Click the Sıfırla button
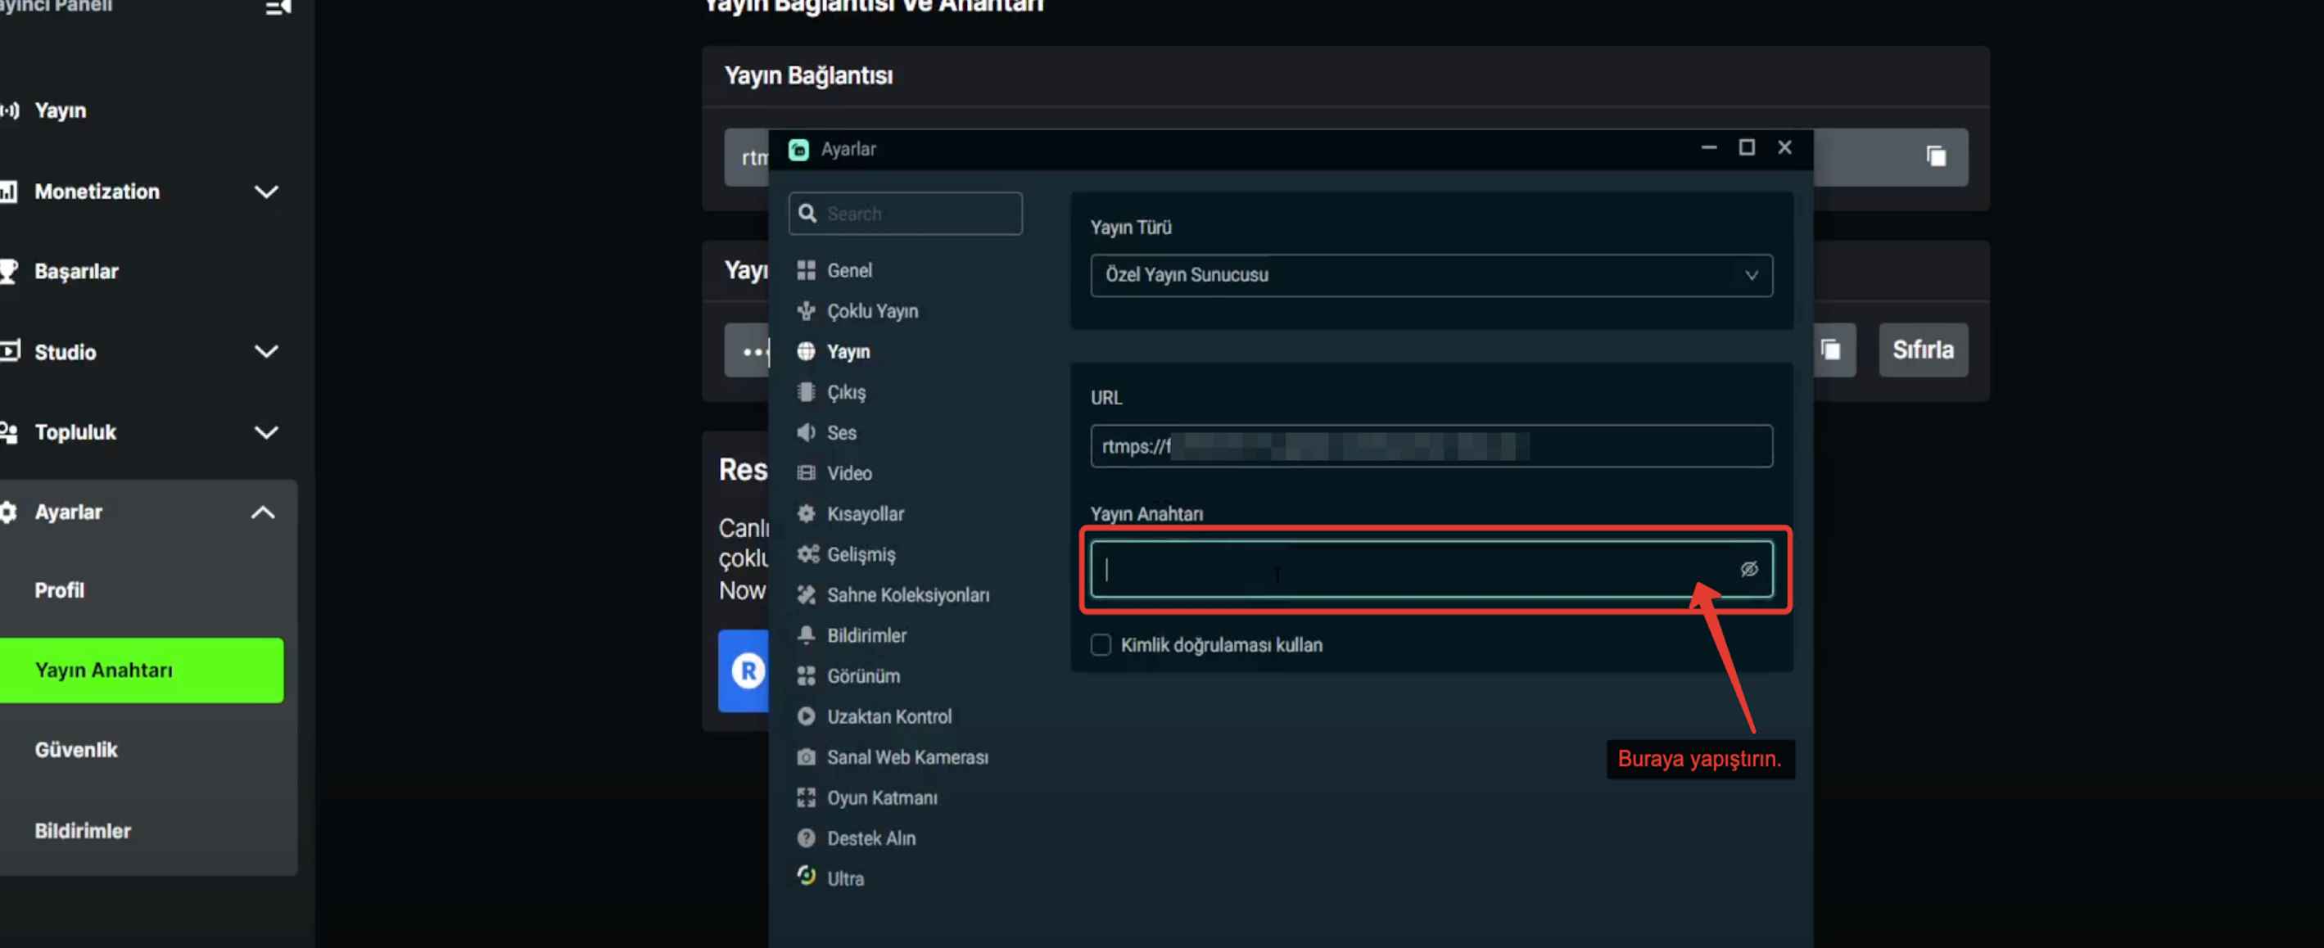 (1923, 349)
